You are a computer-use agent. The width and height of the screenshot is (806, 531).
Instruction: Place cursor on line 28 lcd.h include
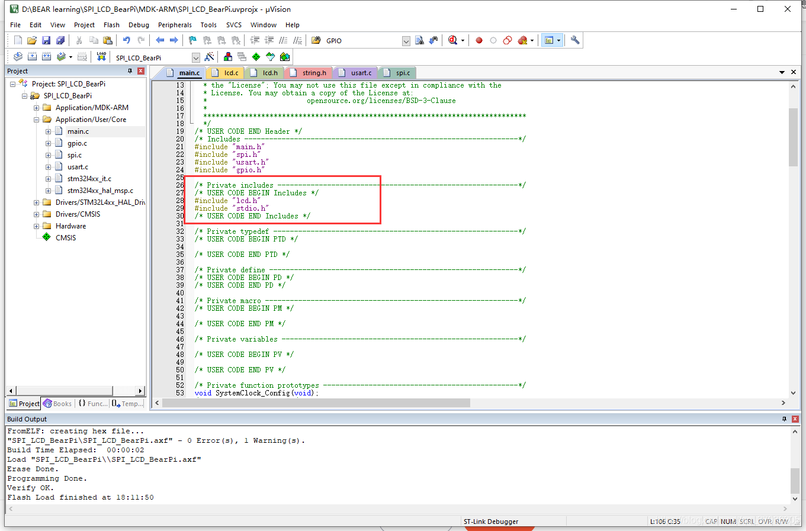227,201
